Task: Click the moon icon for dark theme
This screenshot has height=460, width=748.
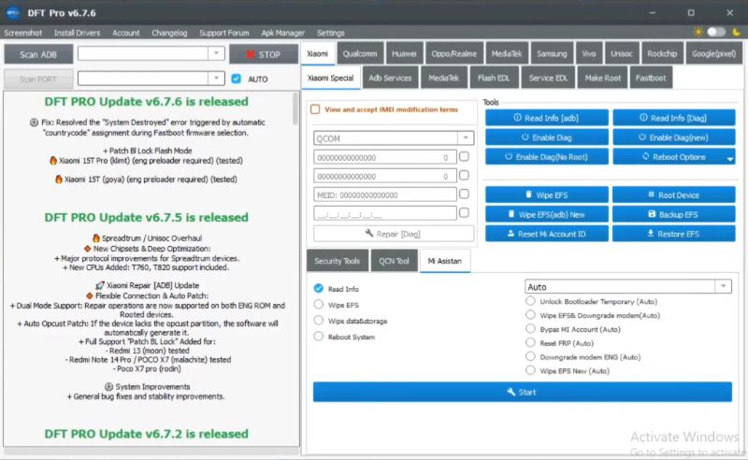Action: (x=736, y=32)
